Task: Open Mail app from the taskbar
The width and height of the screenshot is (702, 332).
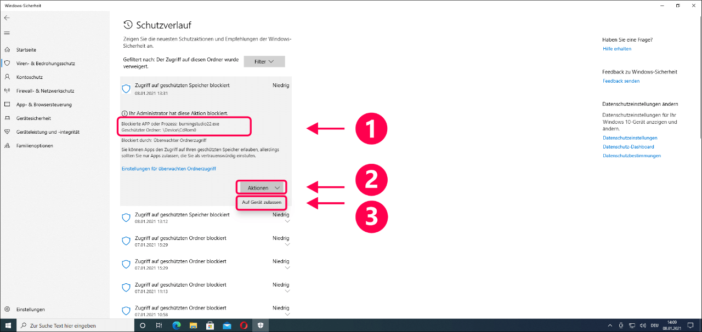Action: [x=227, y=325]
